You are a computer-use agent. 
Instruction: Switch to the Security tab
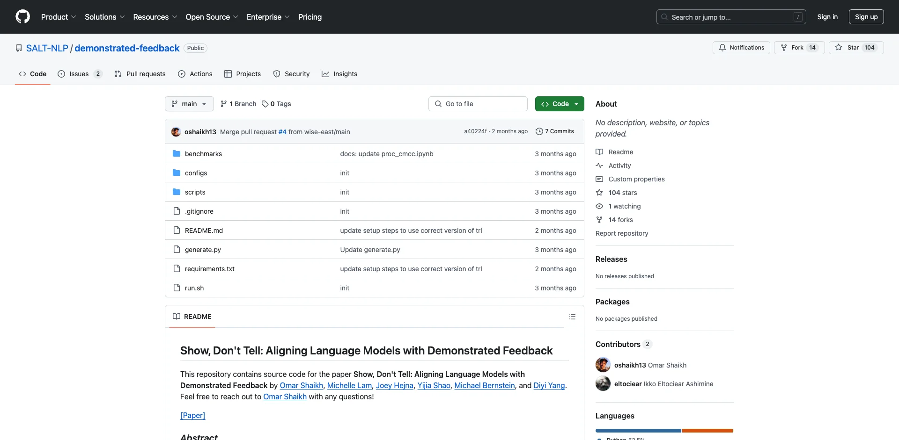291,74
